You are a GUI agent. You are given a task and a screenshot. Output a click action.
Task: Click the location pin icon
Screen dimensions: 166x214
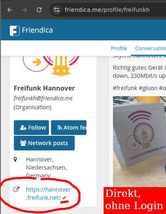coord(15,159)
